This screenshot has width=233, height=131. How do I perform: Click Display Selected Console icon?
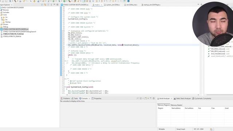pyautogui.click(x=141, y=98)
